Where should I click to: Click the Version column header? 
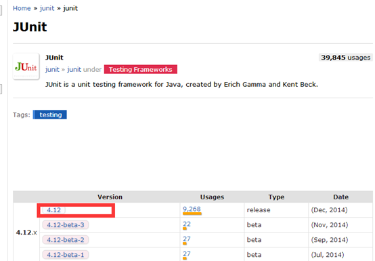pos(110,197)
